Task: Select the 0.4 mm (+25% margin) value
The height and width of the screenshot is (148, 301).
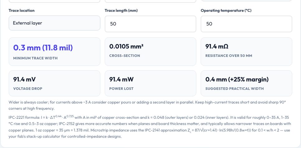Action: pyautogui.click(x=237, y=79)
